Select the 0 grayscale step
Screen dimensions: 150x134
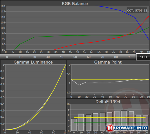click(7, 57)
